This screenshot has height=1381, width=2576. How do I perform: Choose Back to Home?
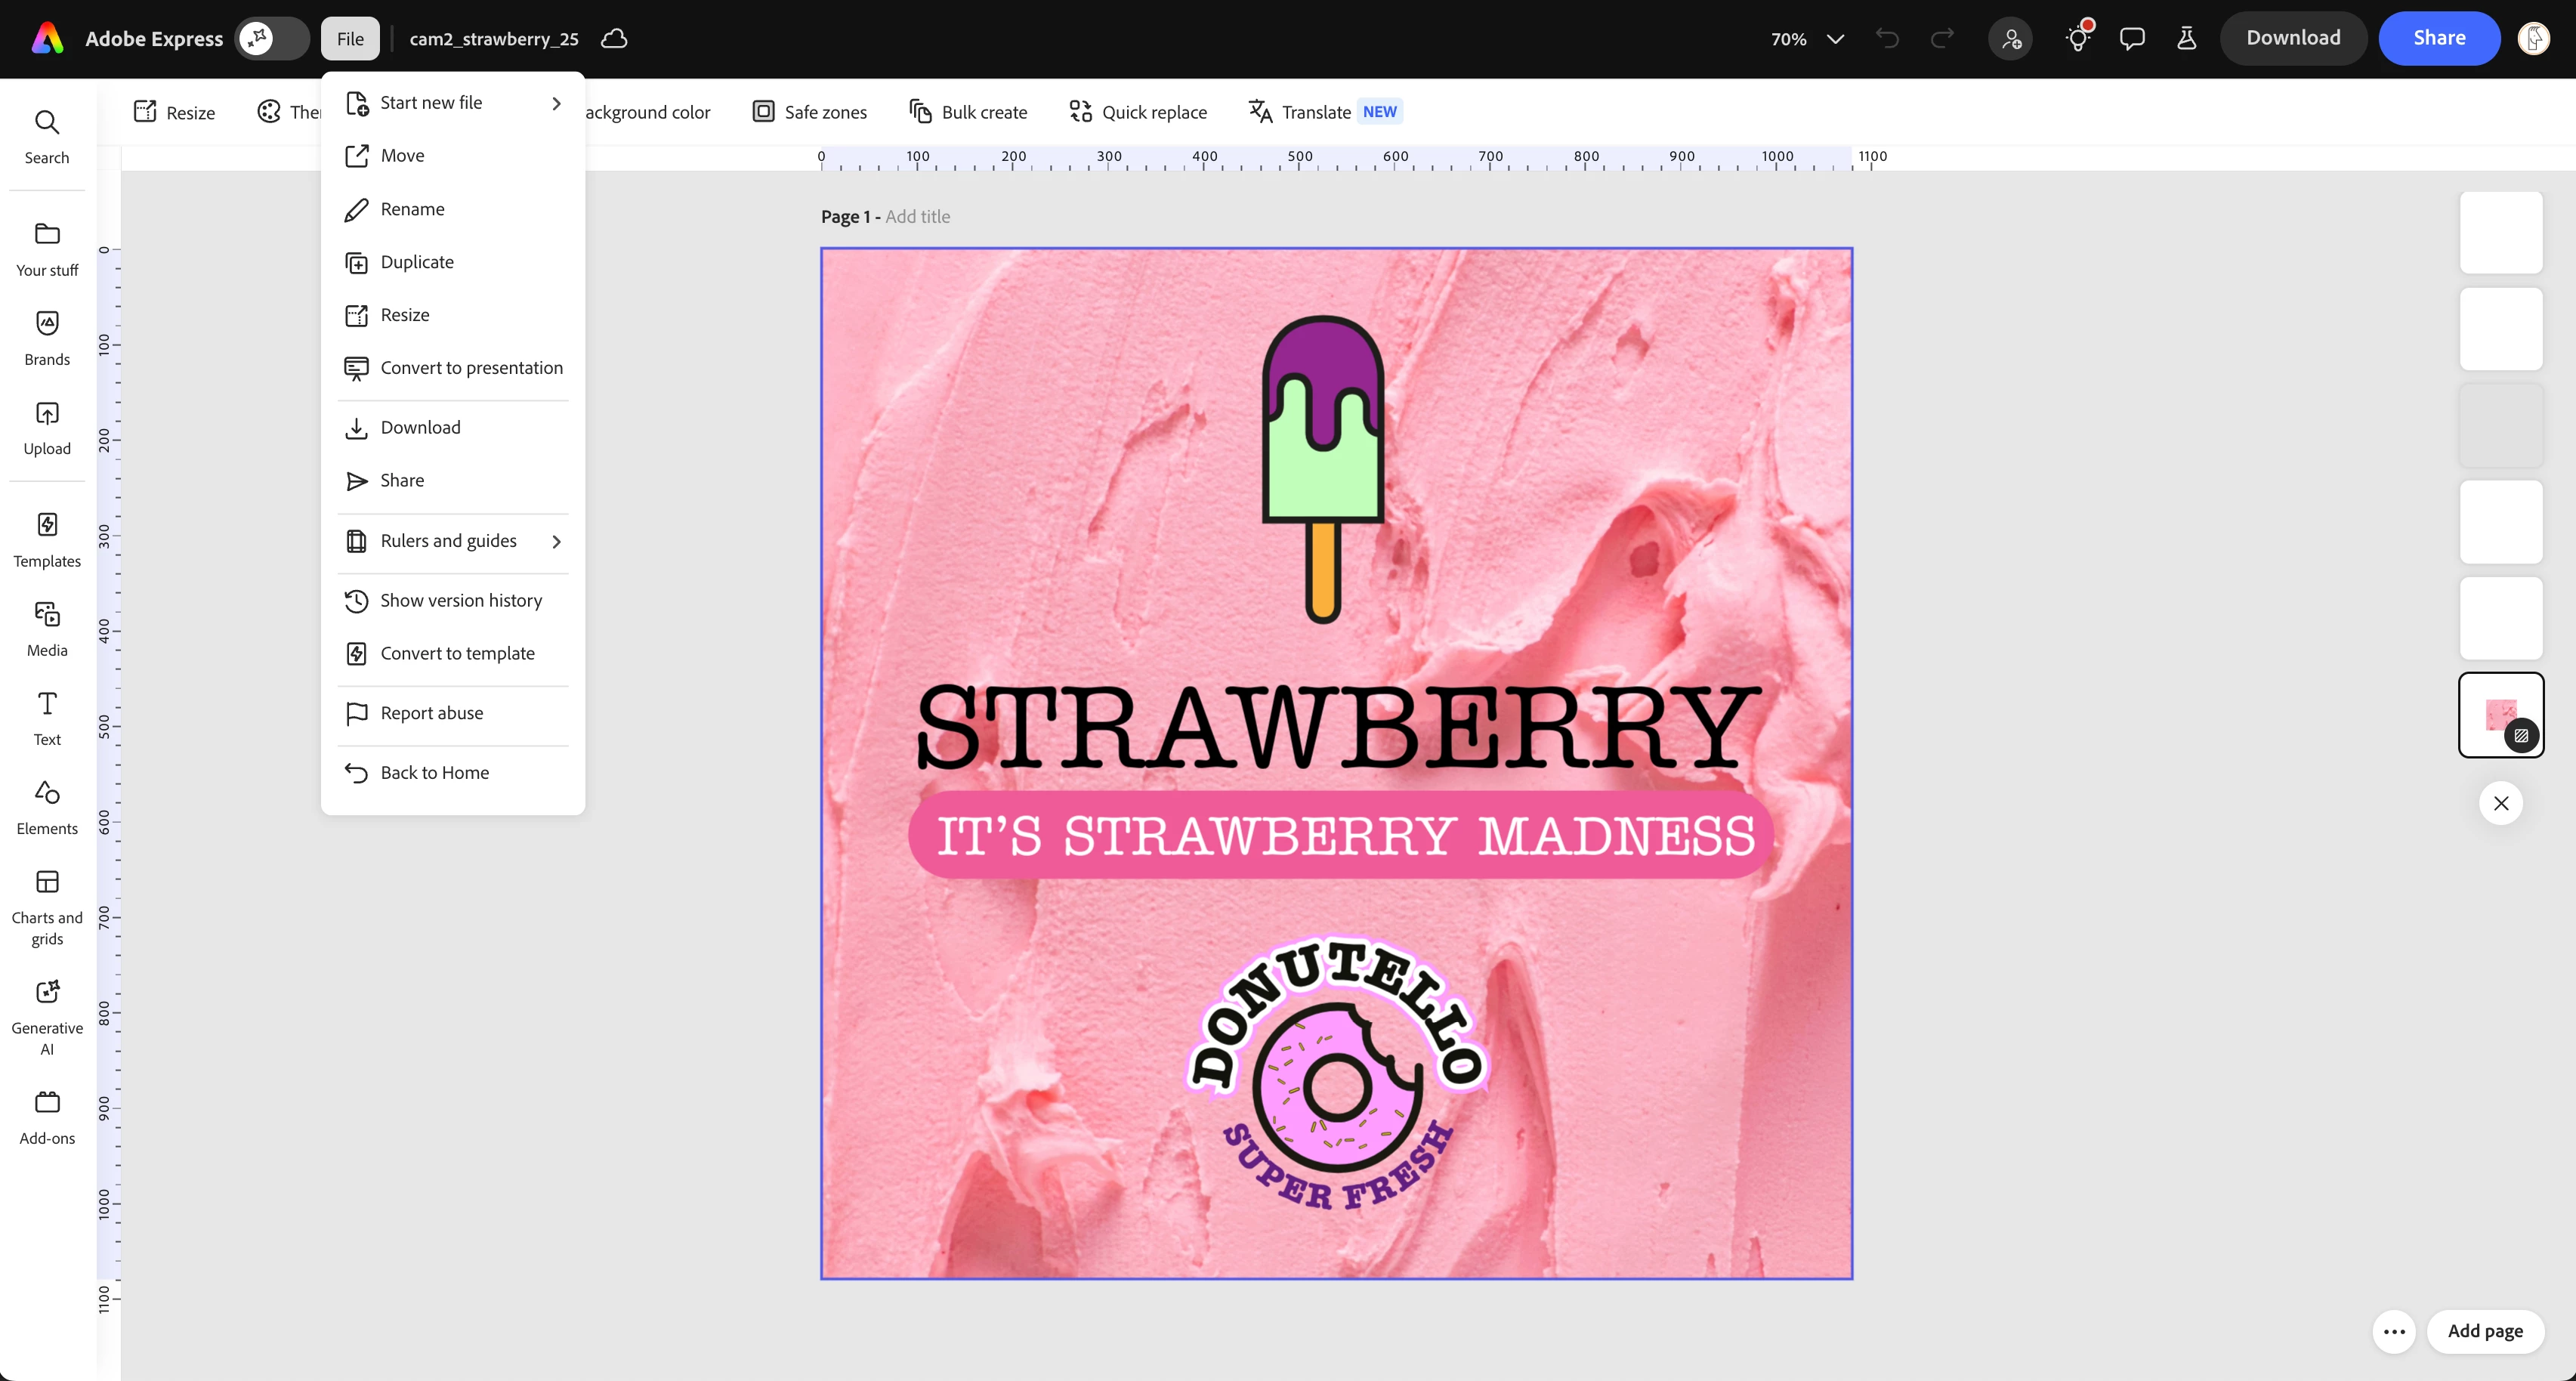[x=453, y=772]
